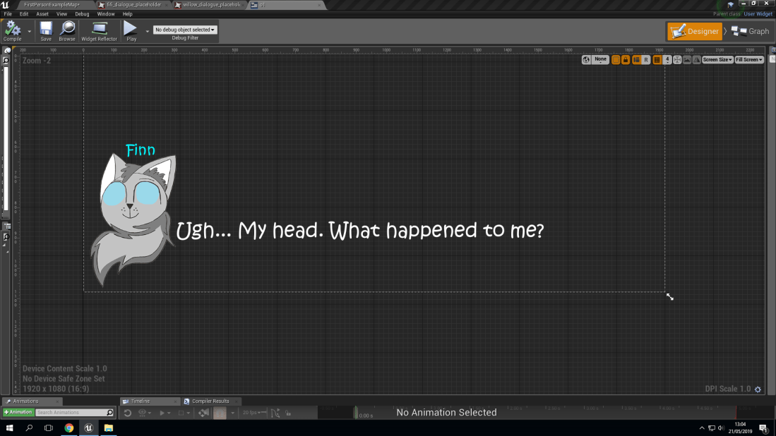This screenshot has width=776, height=436.
Task: Switch to Graph mode
Action: pyautogui.click(x=751, y=31)
